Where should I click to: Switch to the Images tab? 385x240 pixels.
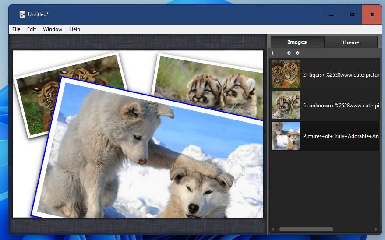point(297,42)
